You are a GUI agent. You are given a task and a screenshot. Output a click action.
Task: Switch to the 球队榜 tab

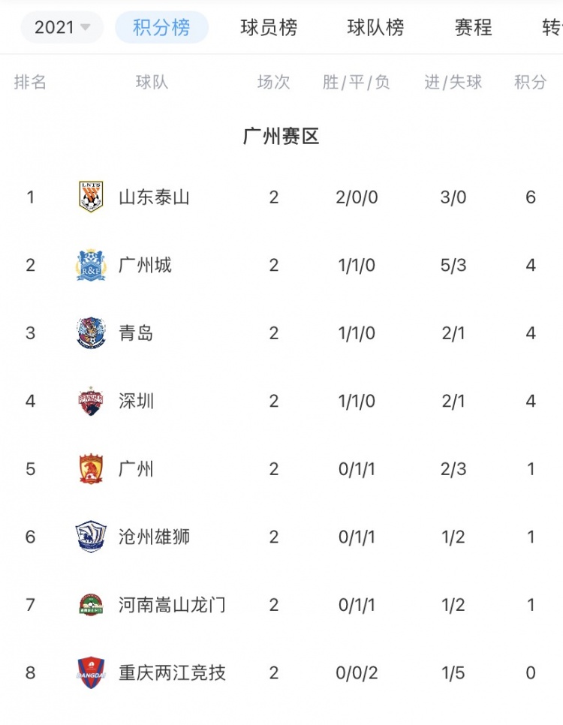click(x=375, y=28)
